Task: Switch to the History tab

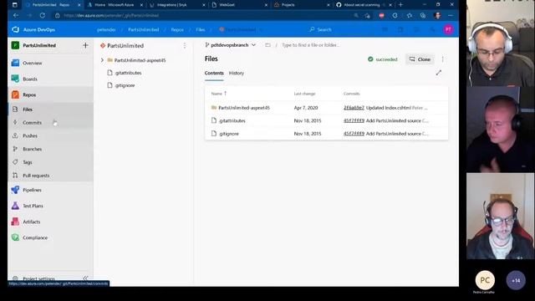Action: [x=237, y=73]
